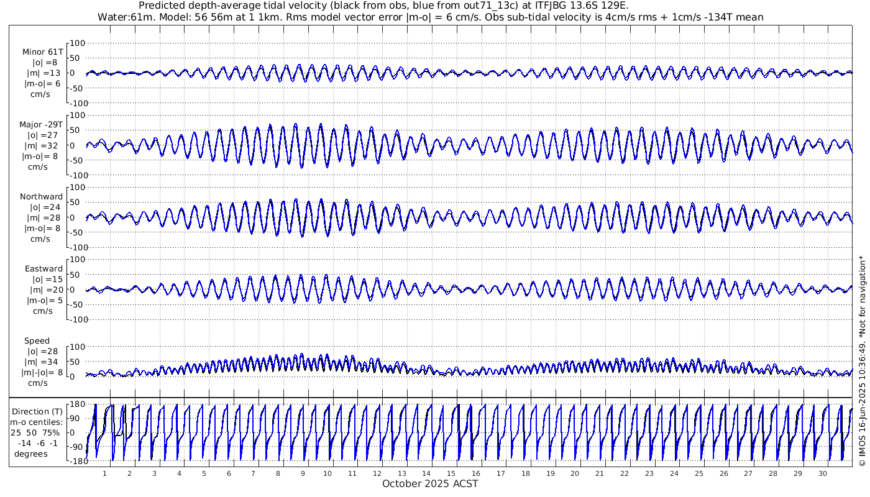Click the '180' tick on Direction axis
Image resolution: width=870 pixels, height=497 pixels.
[76, 404]
